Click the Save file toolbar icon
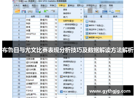 [24, 12]
